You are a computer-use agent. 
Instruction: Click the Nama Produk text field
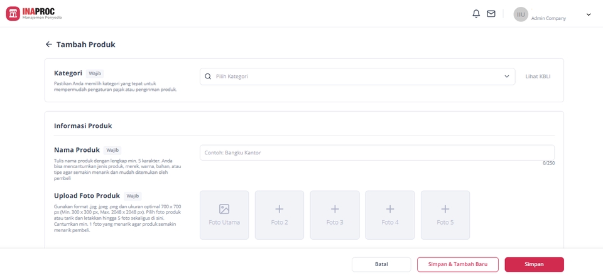377,152
